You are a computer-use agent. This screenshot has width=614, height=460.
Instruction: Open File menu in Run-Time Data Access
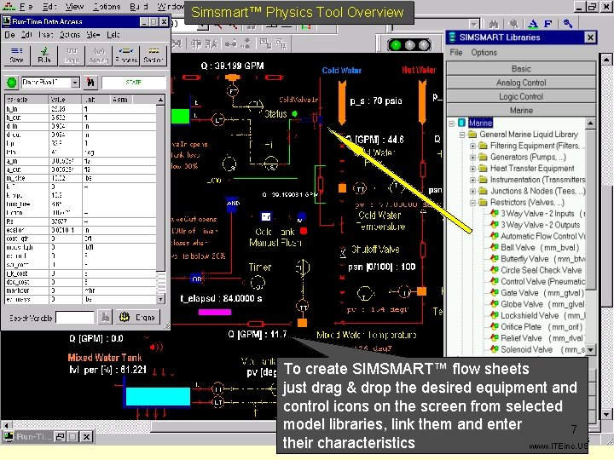(x=9, y=35)
